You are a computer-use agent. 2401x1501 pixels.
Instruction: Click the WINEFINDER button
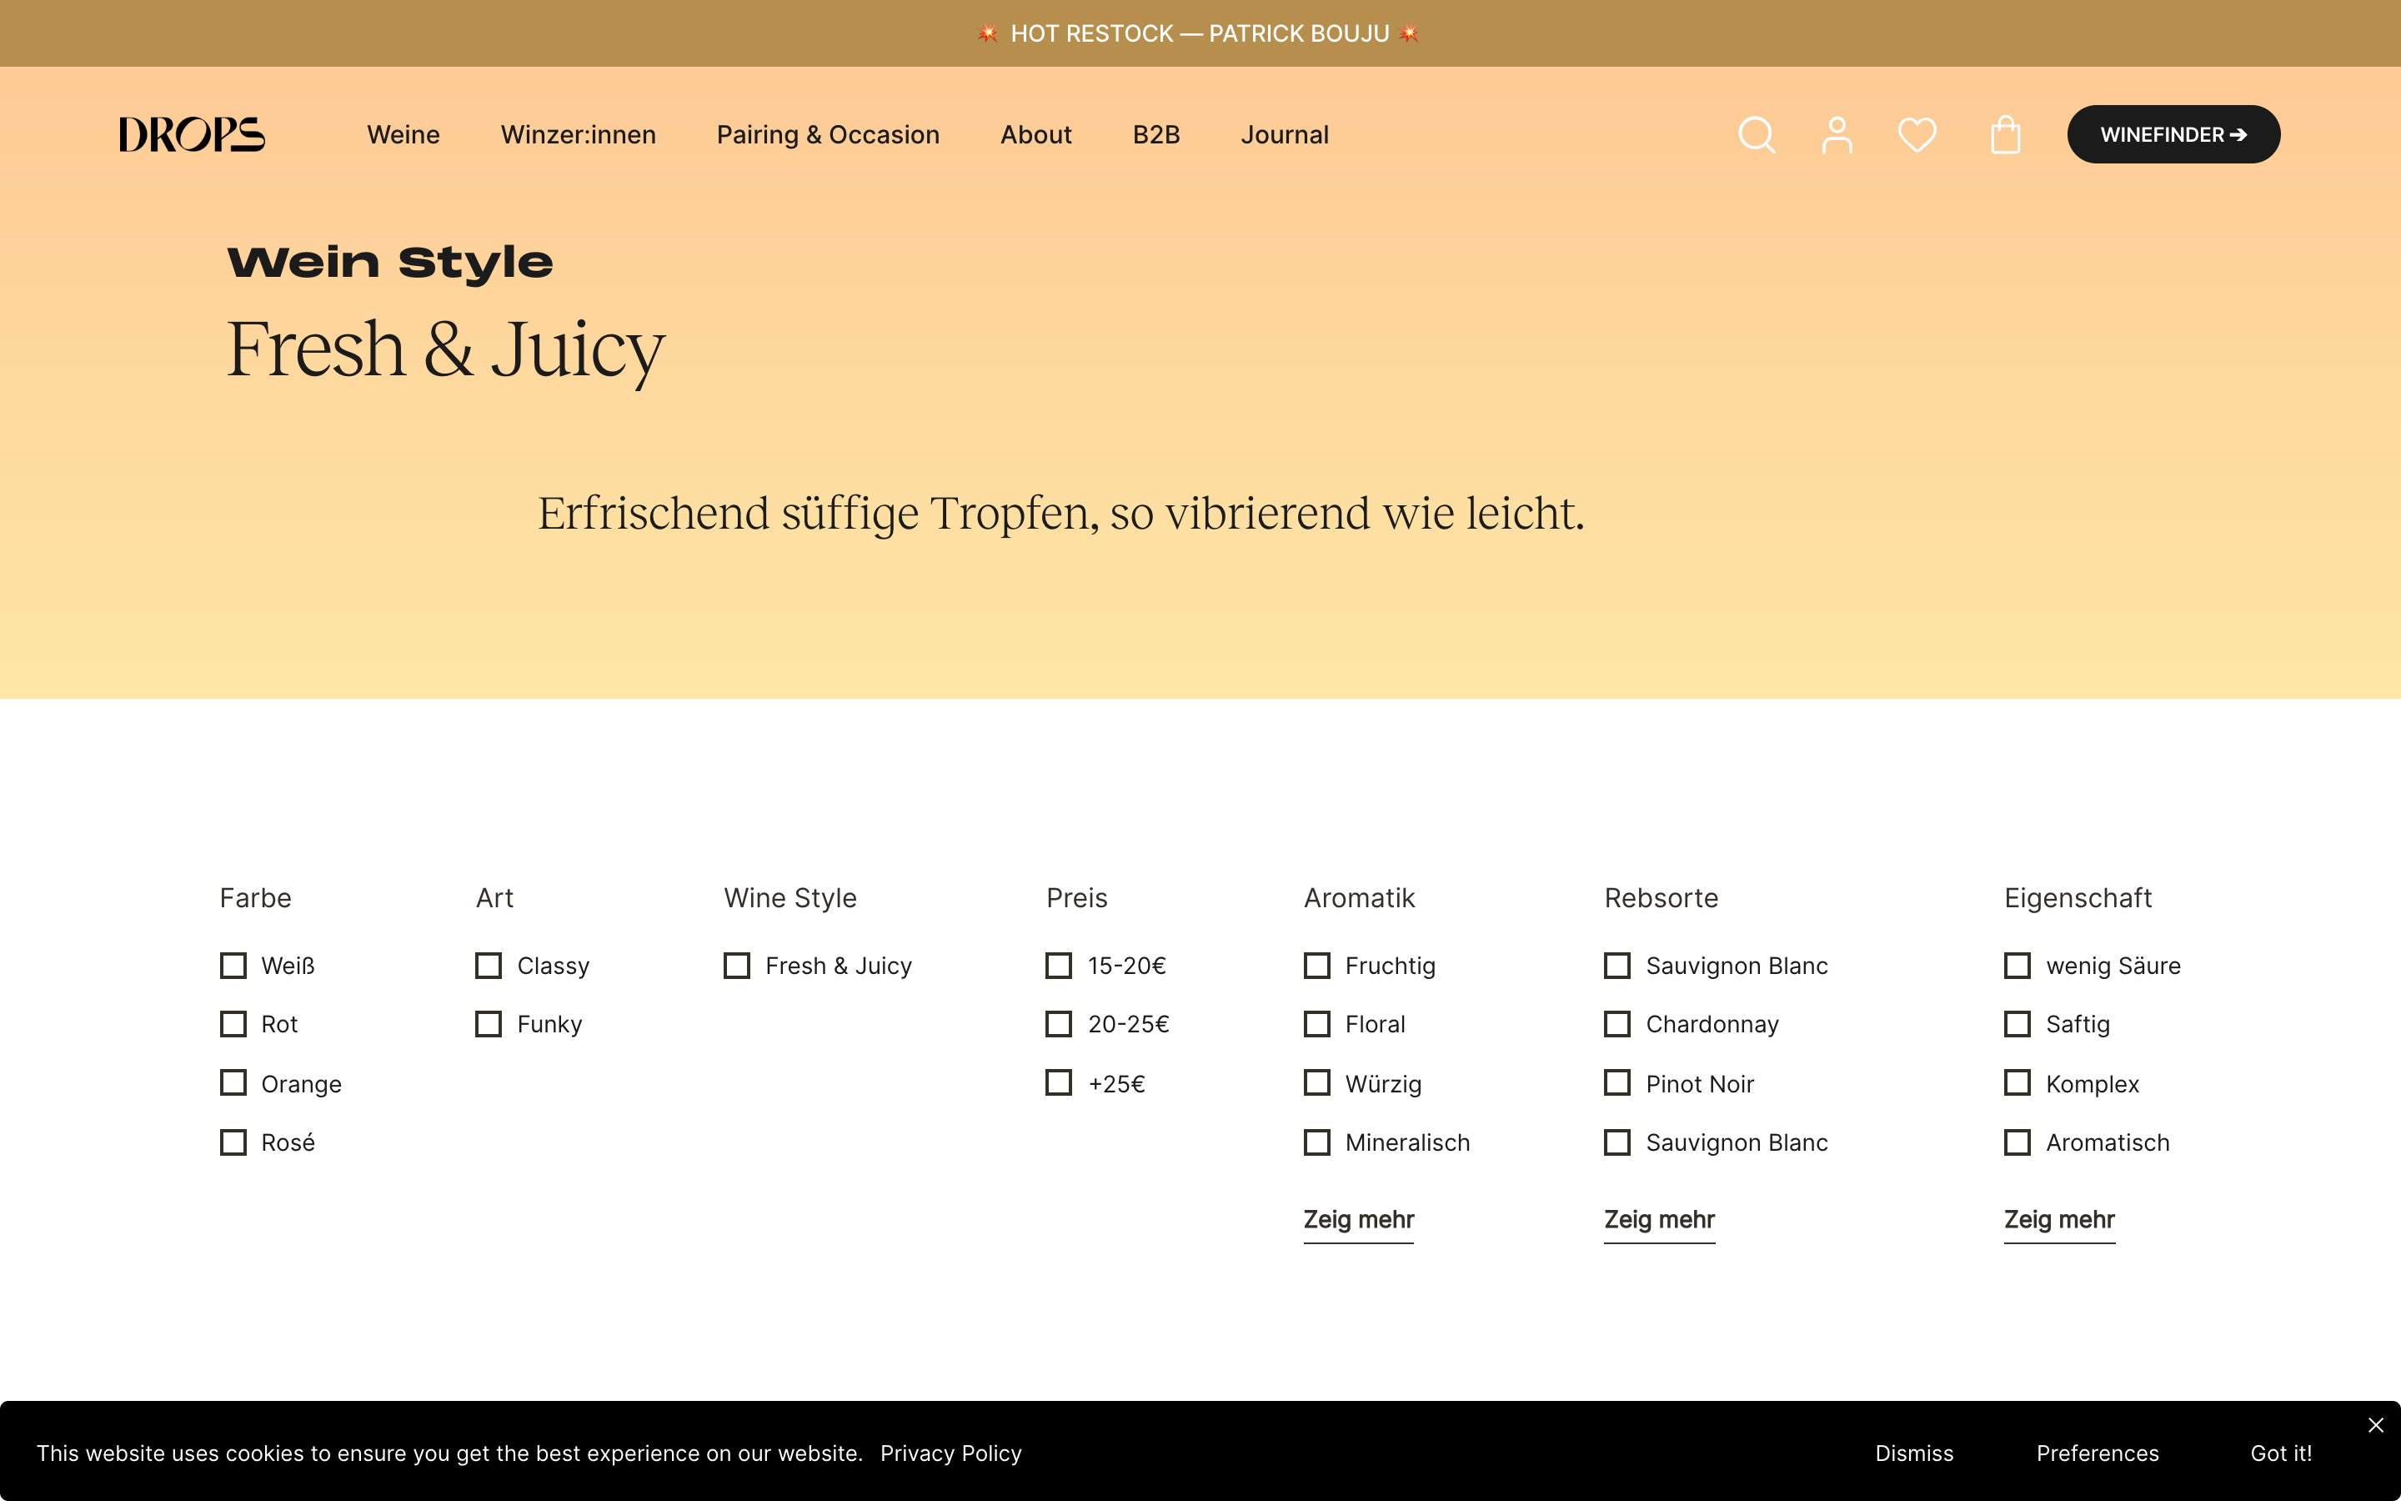[x=2173, y=134]
